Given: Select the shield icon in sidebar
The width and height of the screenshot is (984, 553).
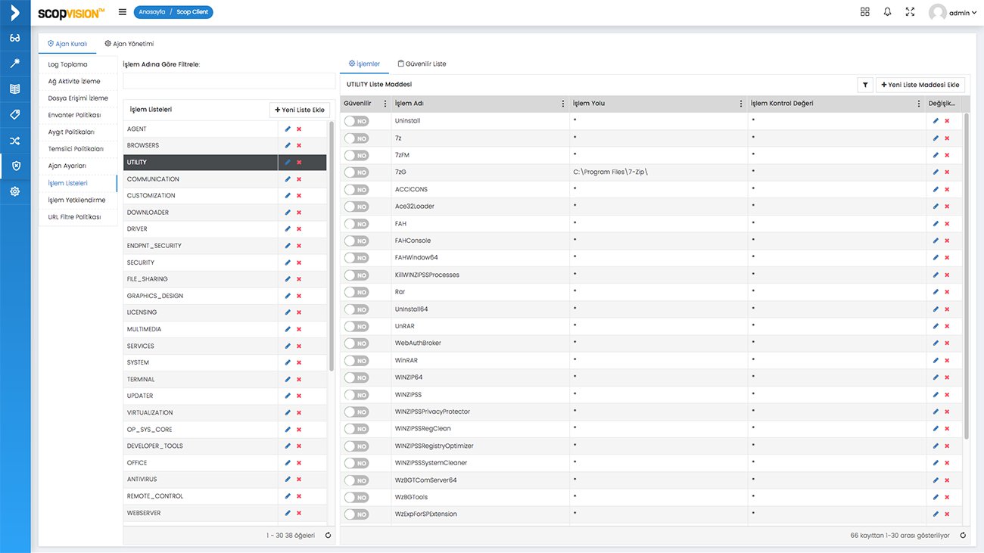Looking at the screenshot, I should tap(15, 166).
